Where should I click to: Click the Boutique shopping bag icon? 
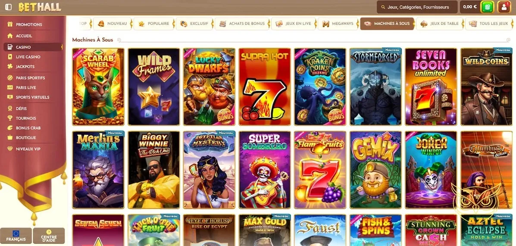(x=10, y=138)
